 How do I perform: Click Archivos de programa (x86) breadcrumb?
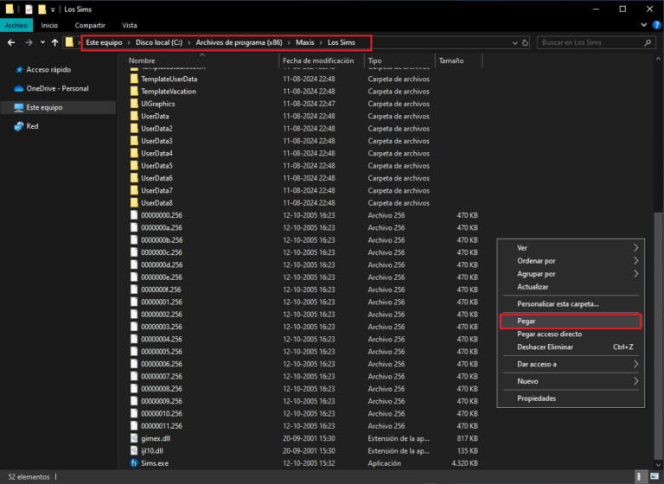239,42
